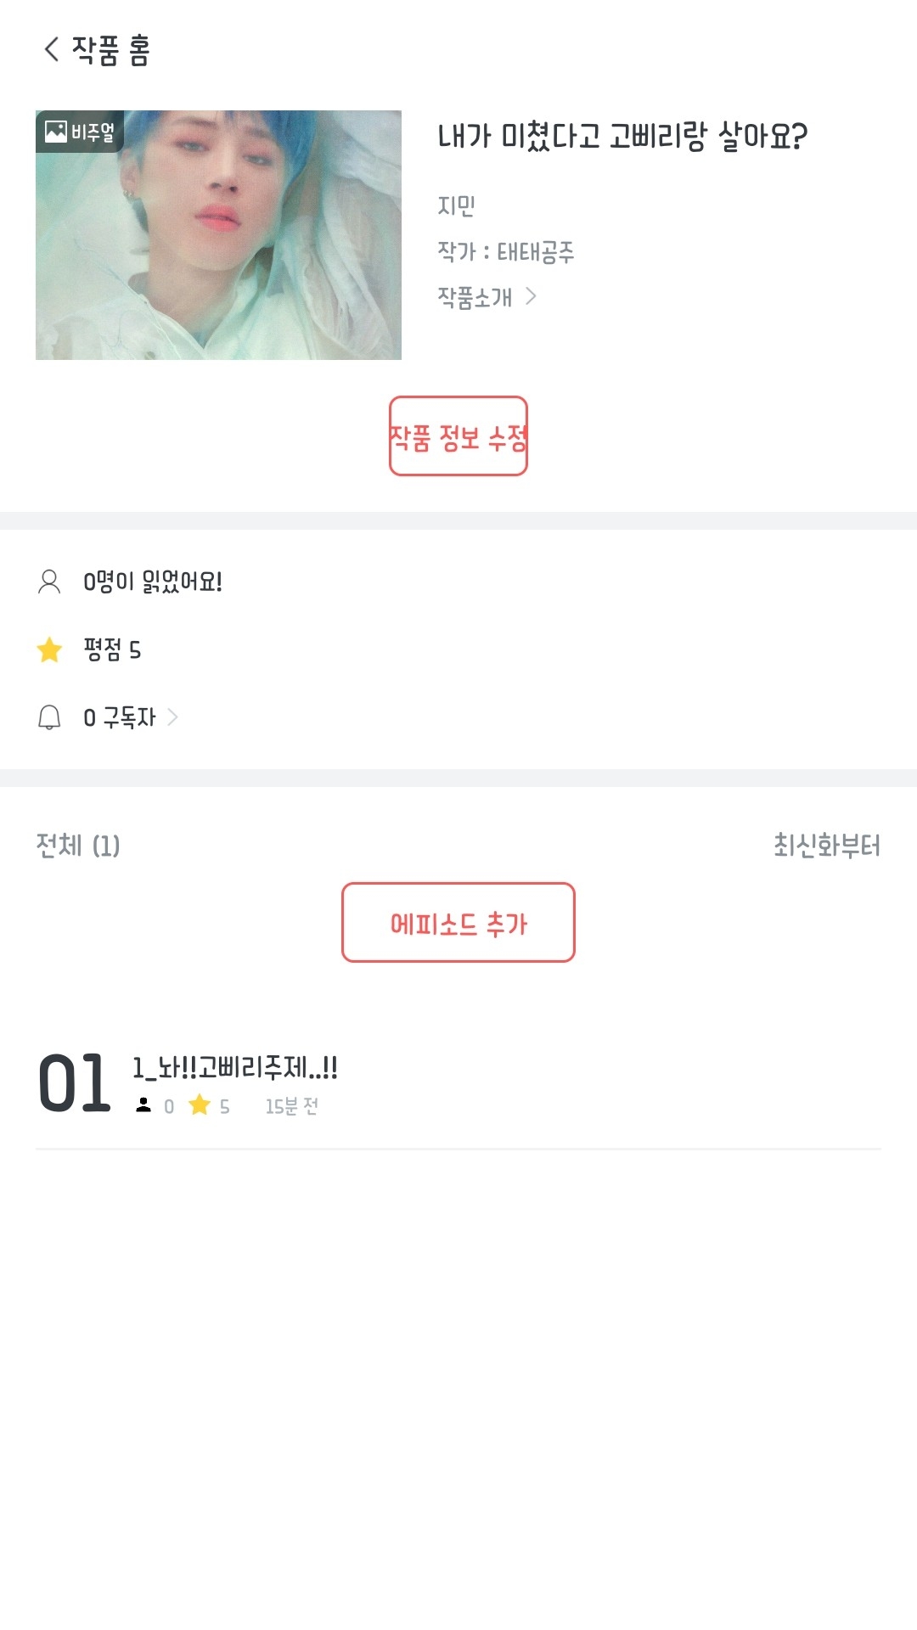This screenshot has width=917, height=1630.
Task: Expand 작품소개 chevron arrow
Action: pos(532,296)
